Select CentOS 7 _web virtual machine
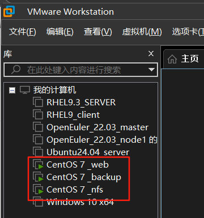Image resolution: width=204 pixels, height=218 pixels. [x=78, y=165]
